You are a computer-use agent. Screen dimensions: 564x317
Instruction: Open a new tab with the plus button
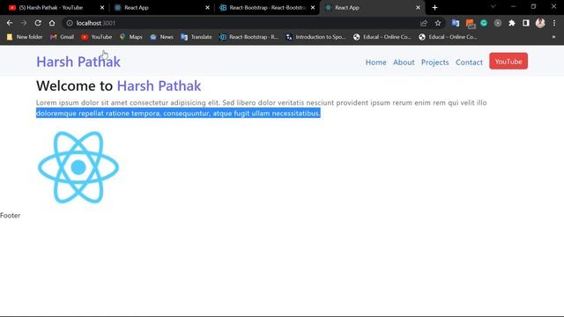tap(434, 8)
